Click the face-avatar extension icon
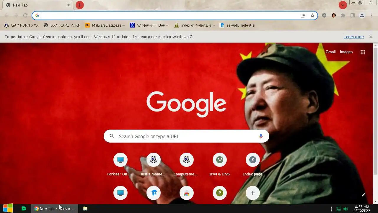The width and height of the screenshot is (378, 213). point(334,15)
